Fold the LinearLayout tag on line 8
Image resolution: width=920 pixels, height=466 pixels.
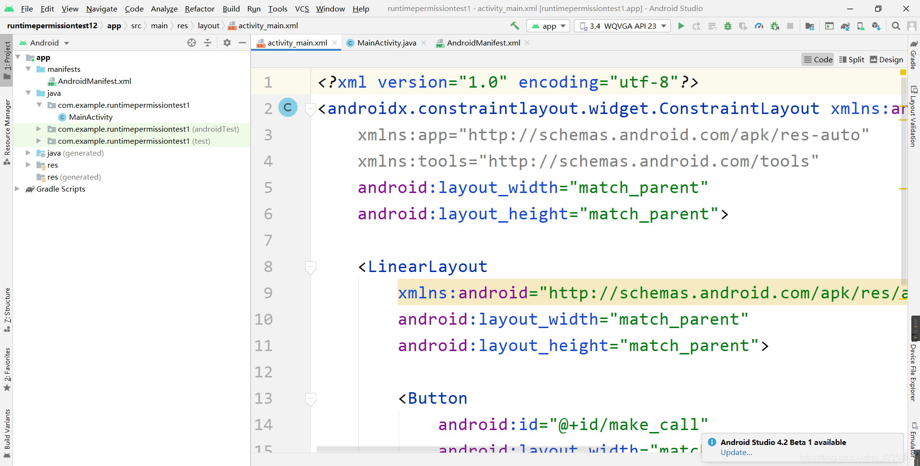tap(310, 267)
